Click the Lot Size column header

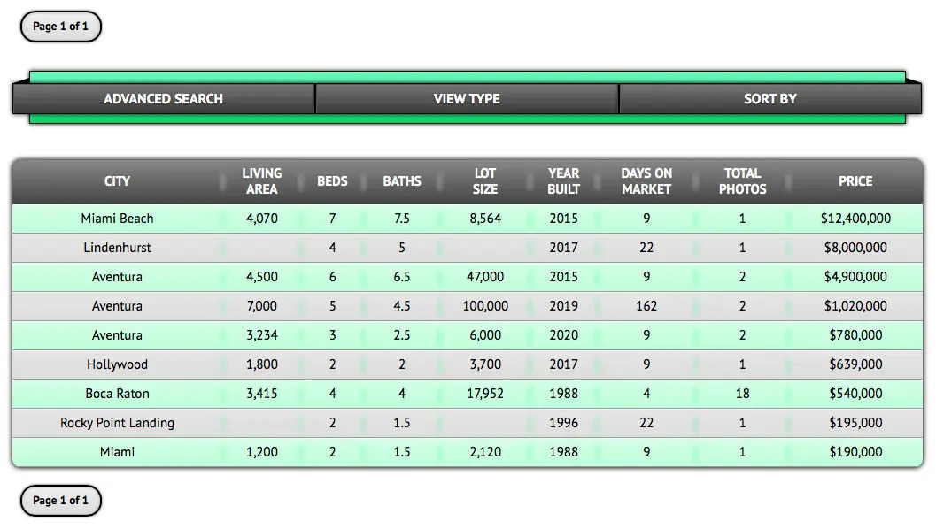pyautogui.click(x=485, y=181)
